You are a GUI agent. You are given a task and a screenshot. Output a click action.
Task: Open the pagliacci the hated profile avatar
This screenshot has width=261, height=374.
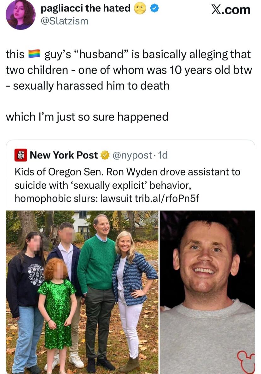(20, 15)
